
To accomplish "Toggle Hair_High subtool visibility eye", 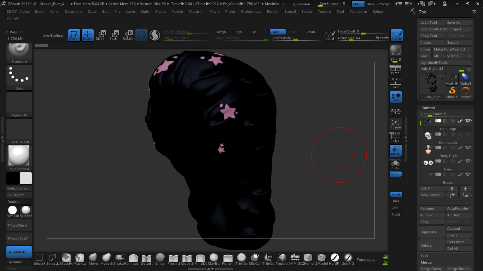I will pos(468,121).
